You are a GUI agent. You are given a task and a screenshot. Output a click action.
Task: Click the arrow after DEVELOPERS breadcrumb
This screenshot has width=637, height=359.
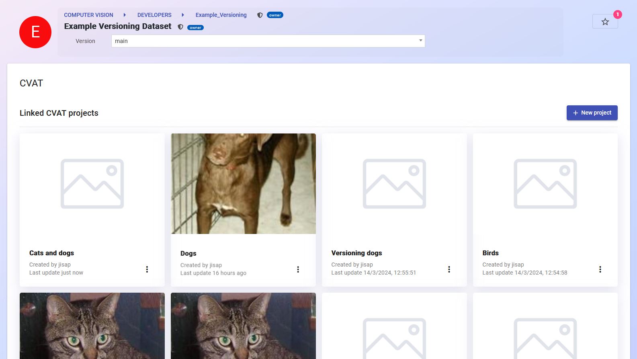click(183, 15)
